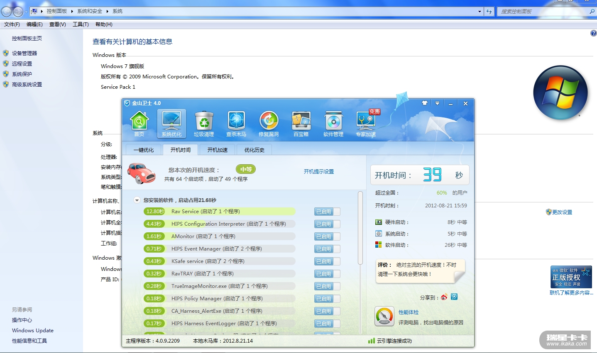Screen dimensions: 597x353
Task: Open the 工具(T) menu
Action: (81, 24)
